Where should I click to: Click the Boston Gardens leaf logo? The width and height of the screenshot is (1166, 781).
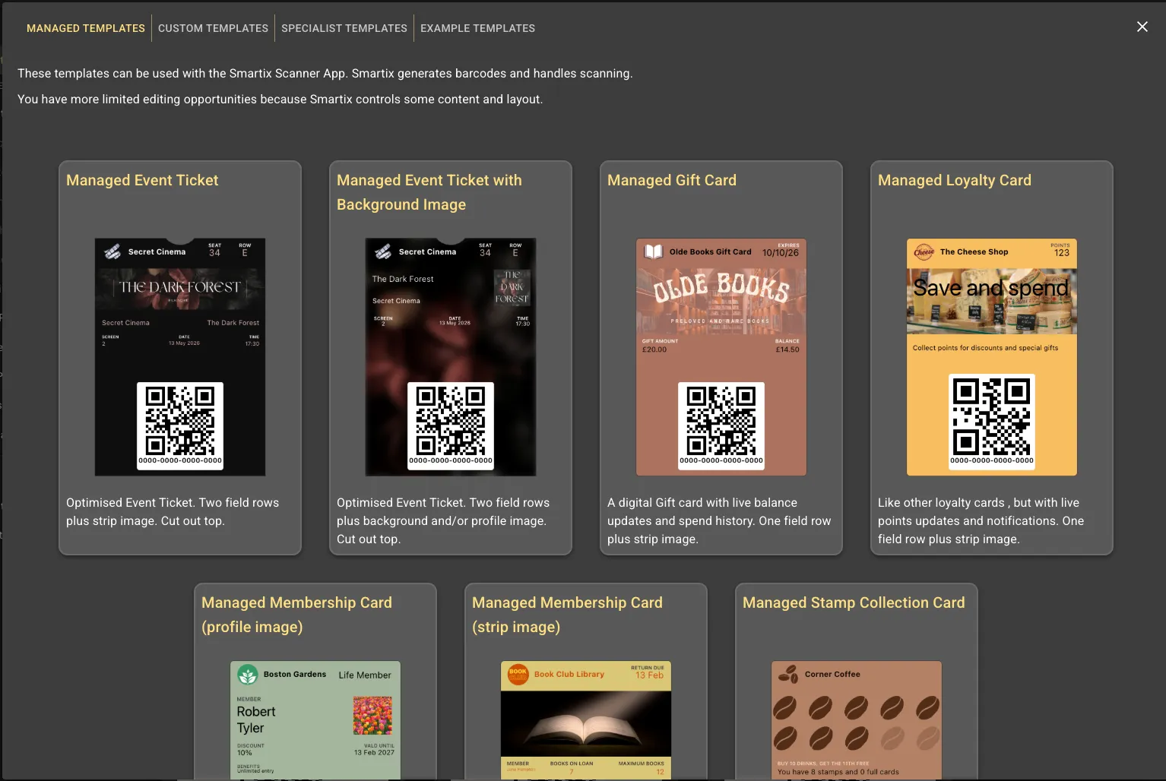(x=247, y=675)
